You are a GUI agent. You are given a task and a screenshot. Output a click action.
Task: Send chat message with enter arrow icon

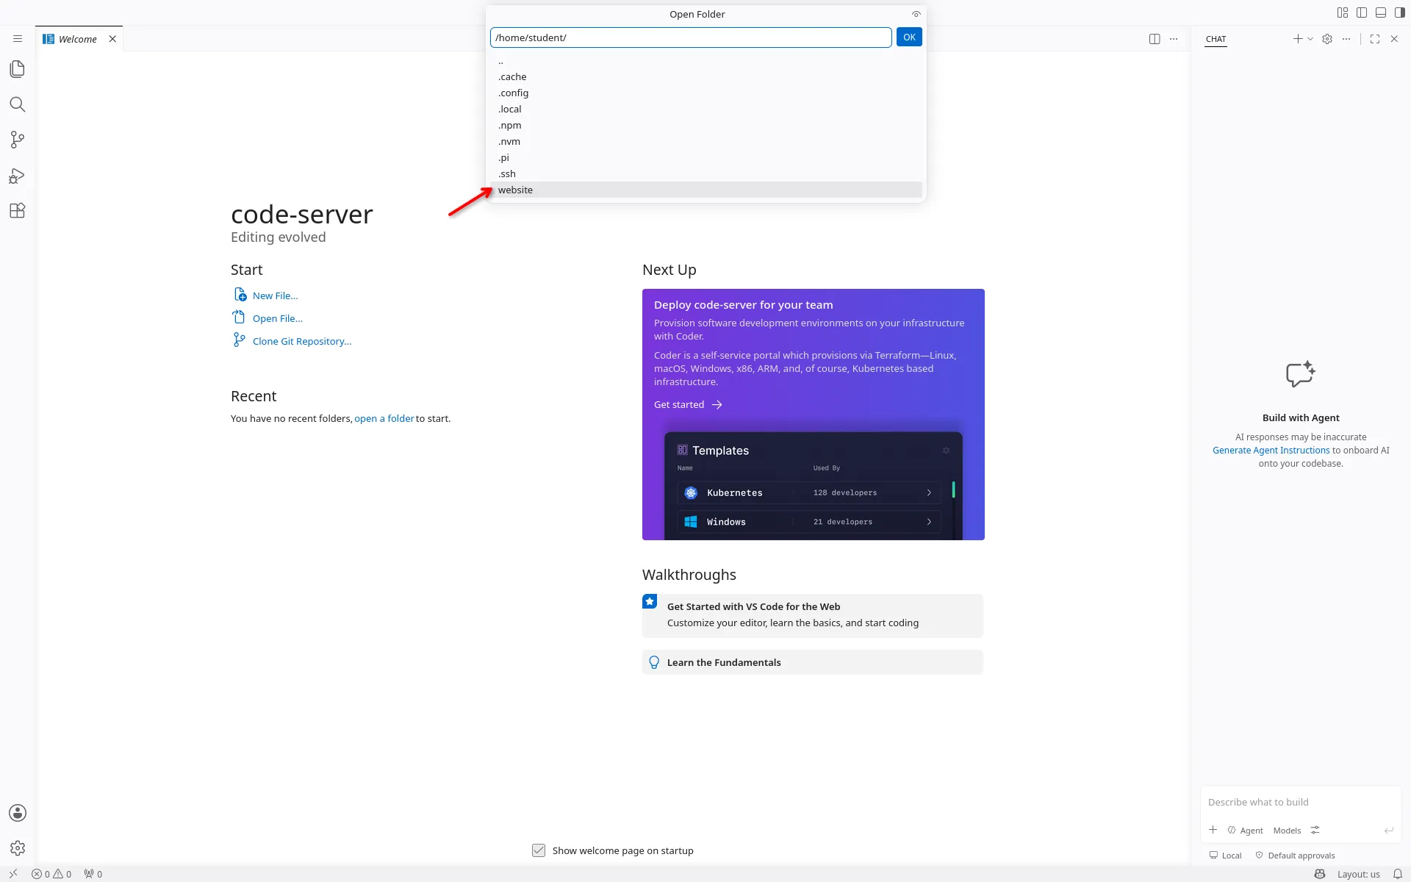[1389, 830]
